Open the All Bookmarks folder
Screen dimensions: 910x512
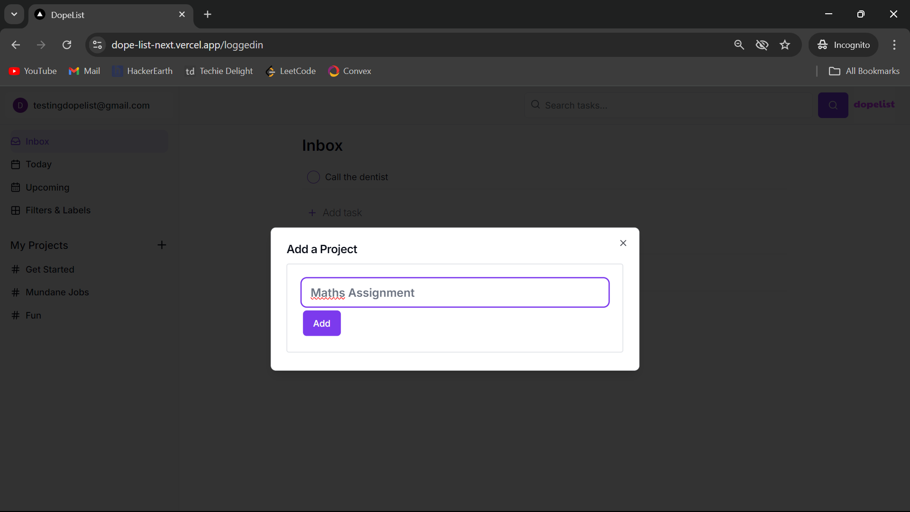pos(864,71)
